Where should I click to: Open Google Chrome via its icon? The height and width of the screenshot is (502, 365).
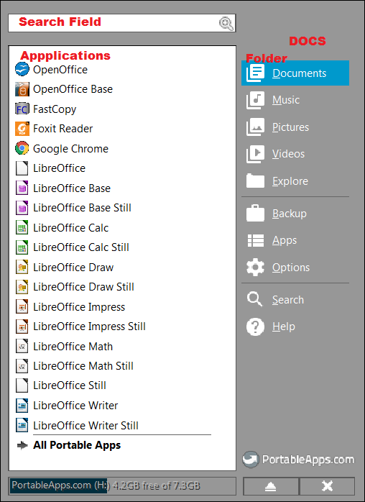tap(22, 149)
